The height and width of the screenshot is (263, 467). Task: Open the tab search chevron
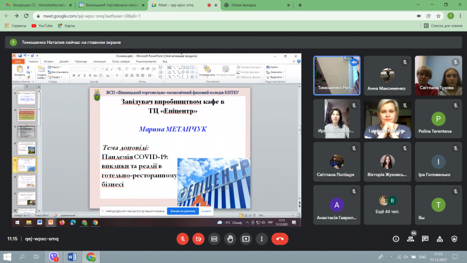[418, 5]
